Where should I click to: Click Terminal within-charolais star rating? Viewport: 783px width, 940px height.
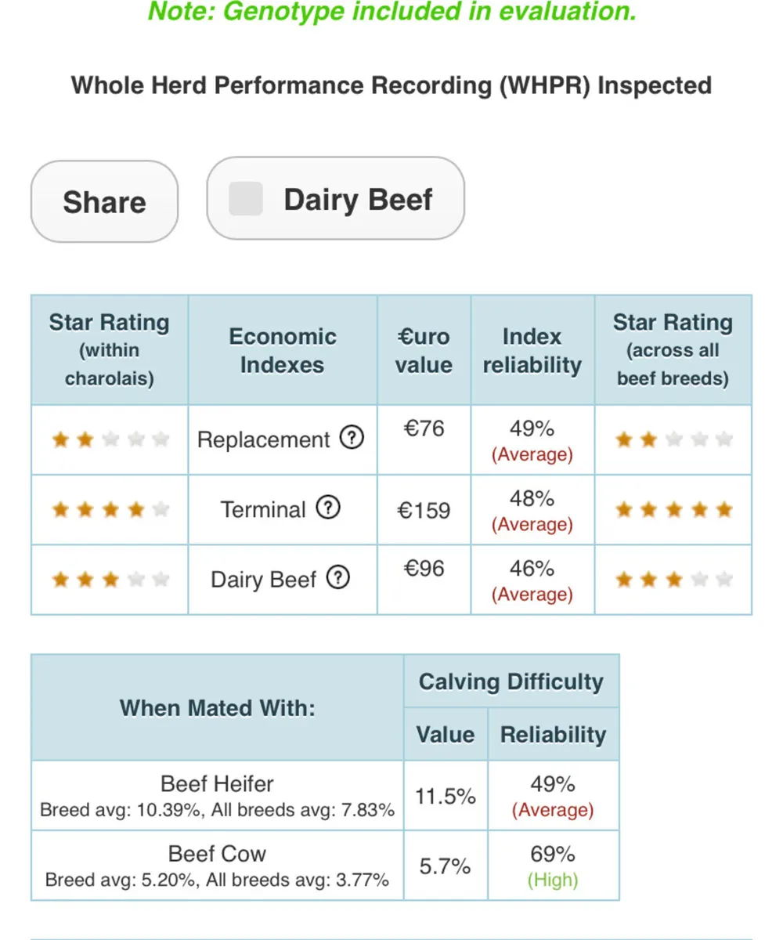(110, 510)
